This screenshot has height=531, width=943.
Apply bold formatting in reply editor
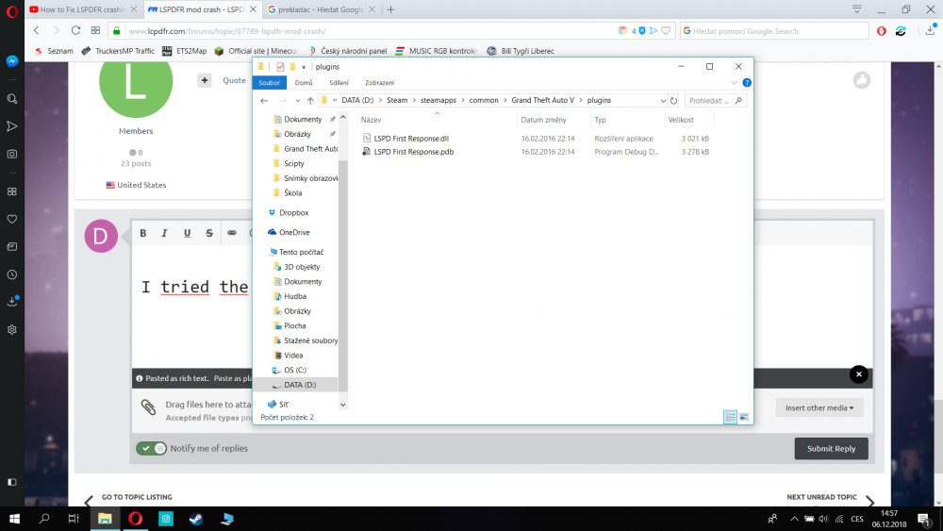143,233
